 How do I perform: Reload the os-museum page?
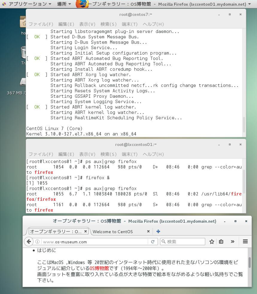point(153,242)
